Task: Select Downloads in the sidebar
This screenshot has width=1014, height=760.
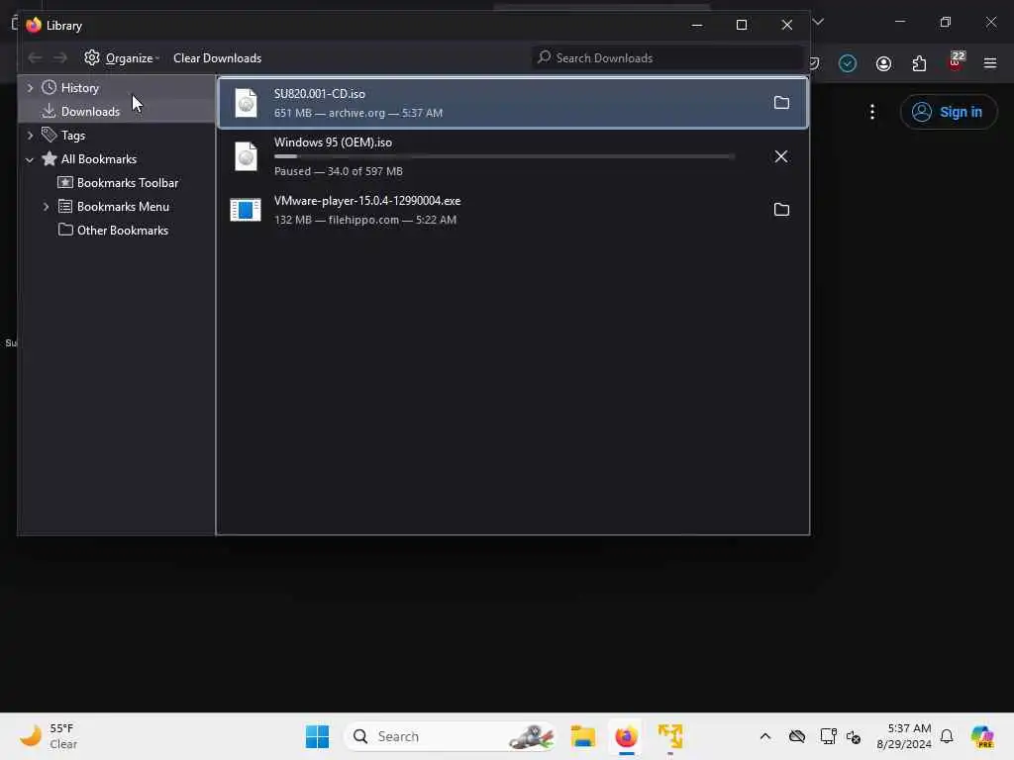Action: point(90,111)
